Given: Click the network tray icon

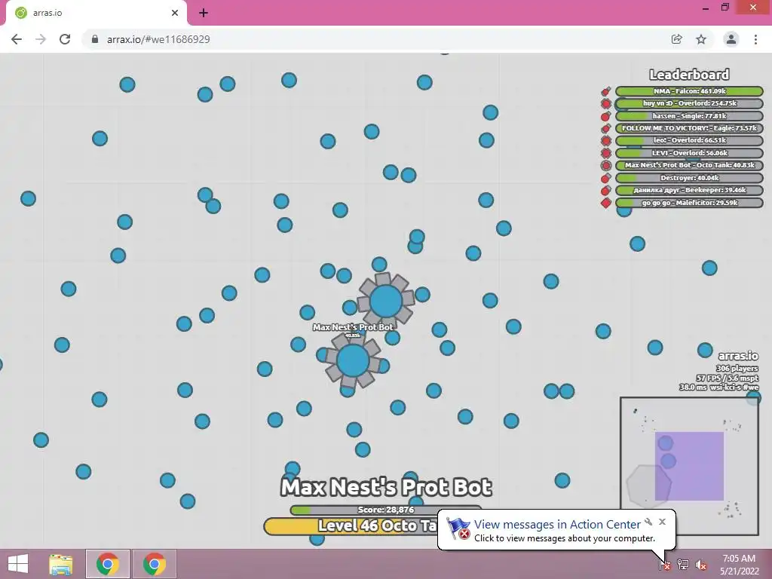Looking at the screenshot, I should pyautogui.click(x=683, y=564).
